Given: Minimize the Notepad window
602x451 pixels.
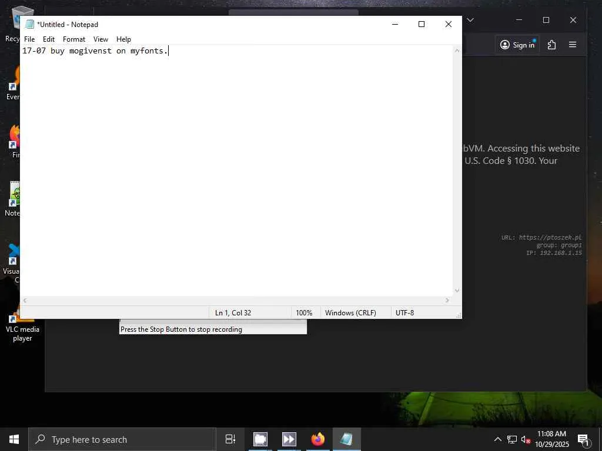Looking at the screenshot, I should coord(394,24).
